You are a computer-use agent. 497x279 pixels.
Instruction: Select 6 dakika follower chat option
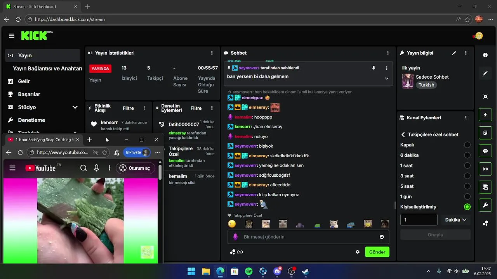467,155
